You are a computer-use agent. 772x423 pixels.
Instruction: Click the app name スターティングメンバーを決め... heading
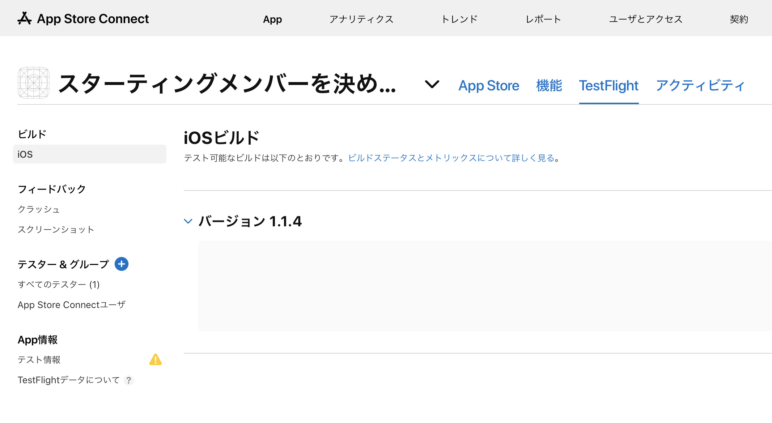[227, 84]
